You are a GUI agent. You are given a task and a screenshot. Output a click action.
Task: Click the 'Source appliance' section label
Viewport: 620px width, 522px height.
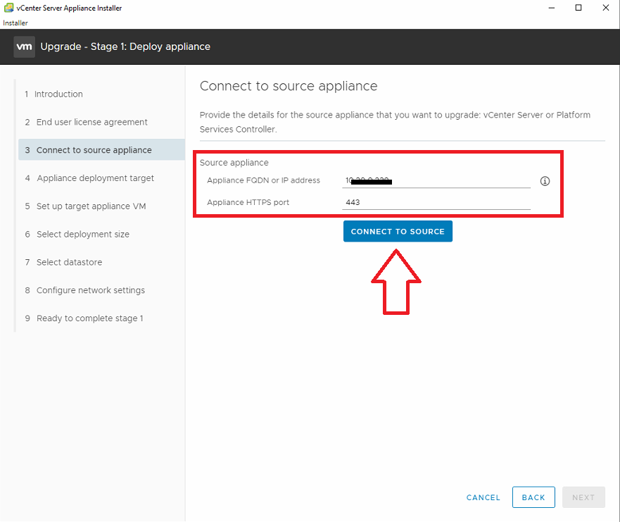pos(234,163)
